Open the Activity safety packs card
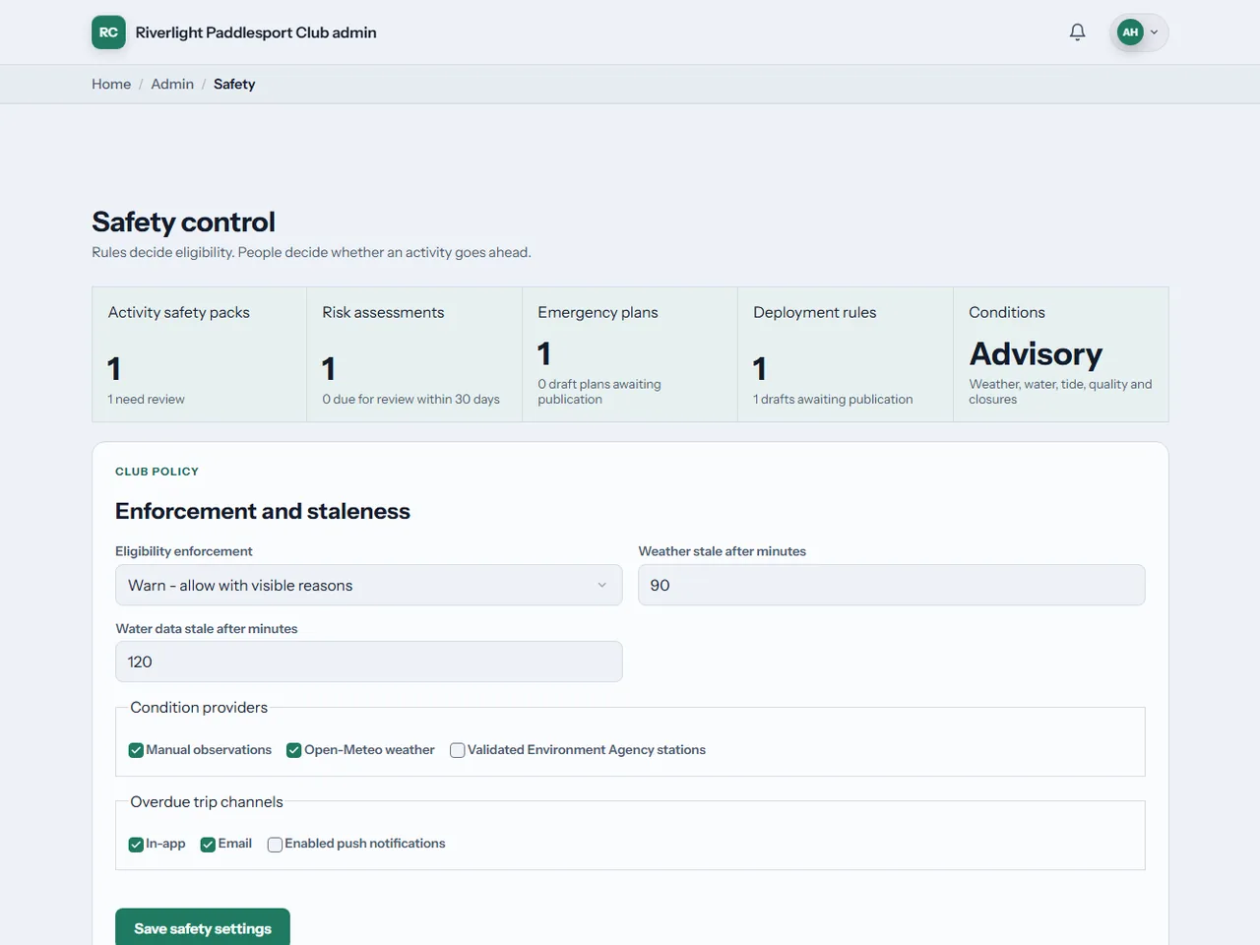This screenshot has width=1260, height=945. click(x=199, y=354)
